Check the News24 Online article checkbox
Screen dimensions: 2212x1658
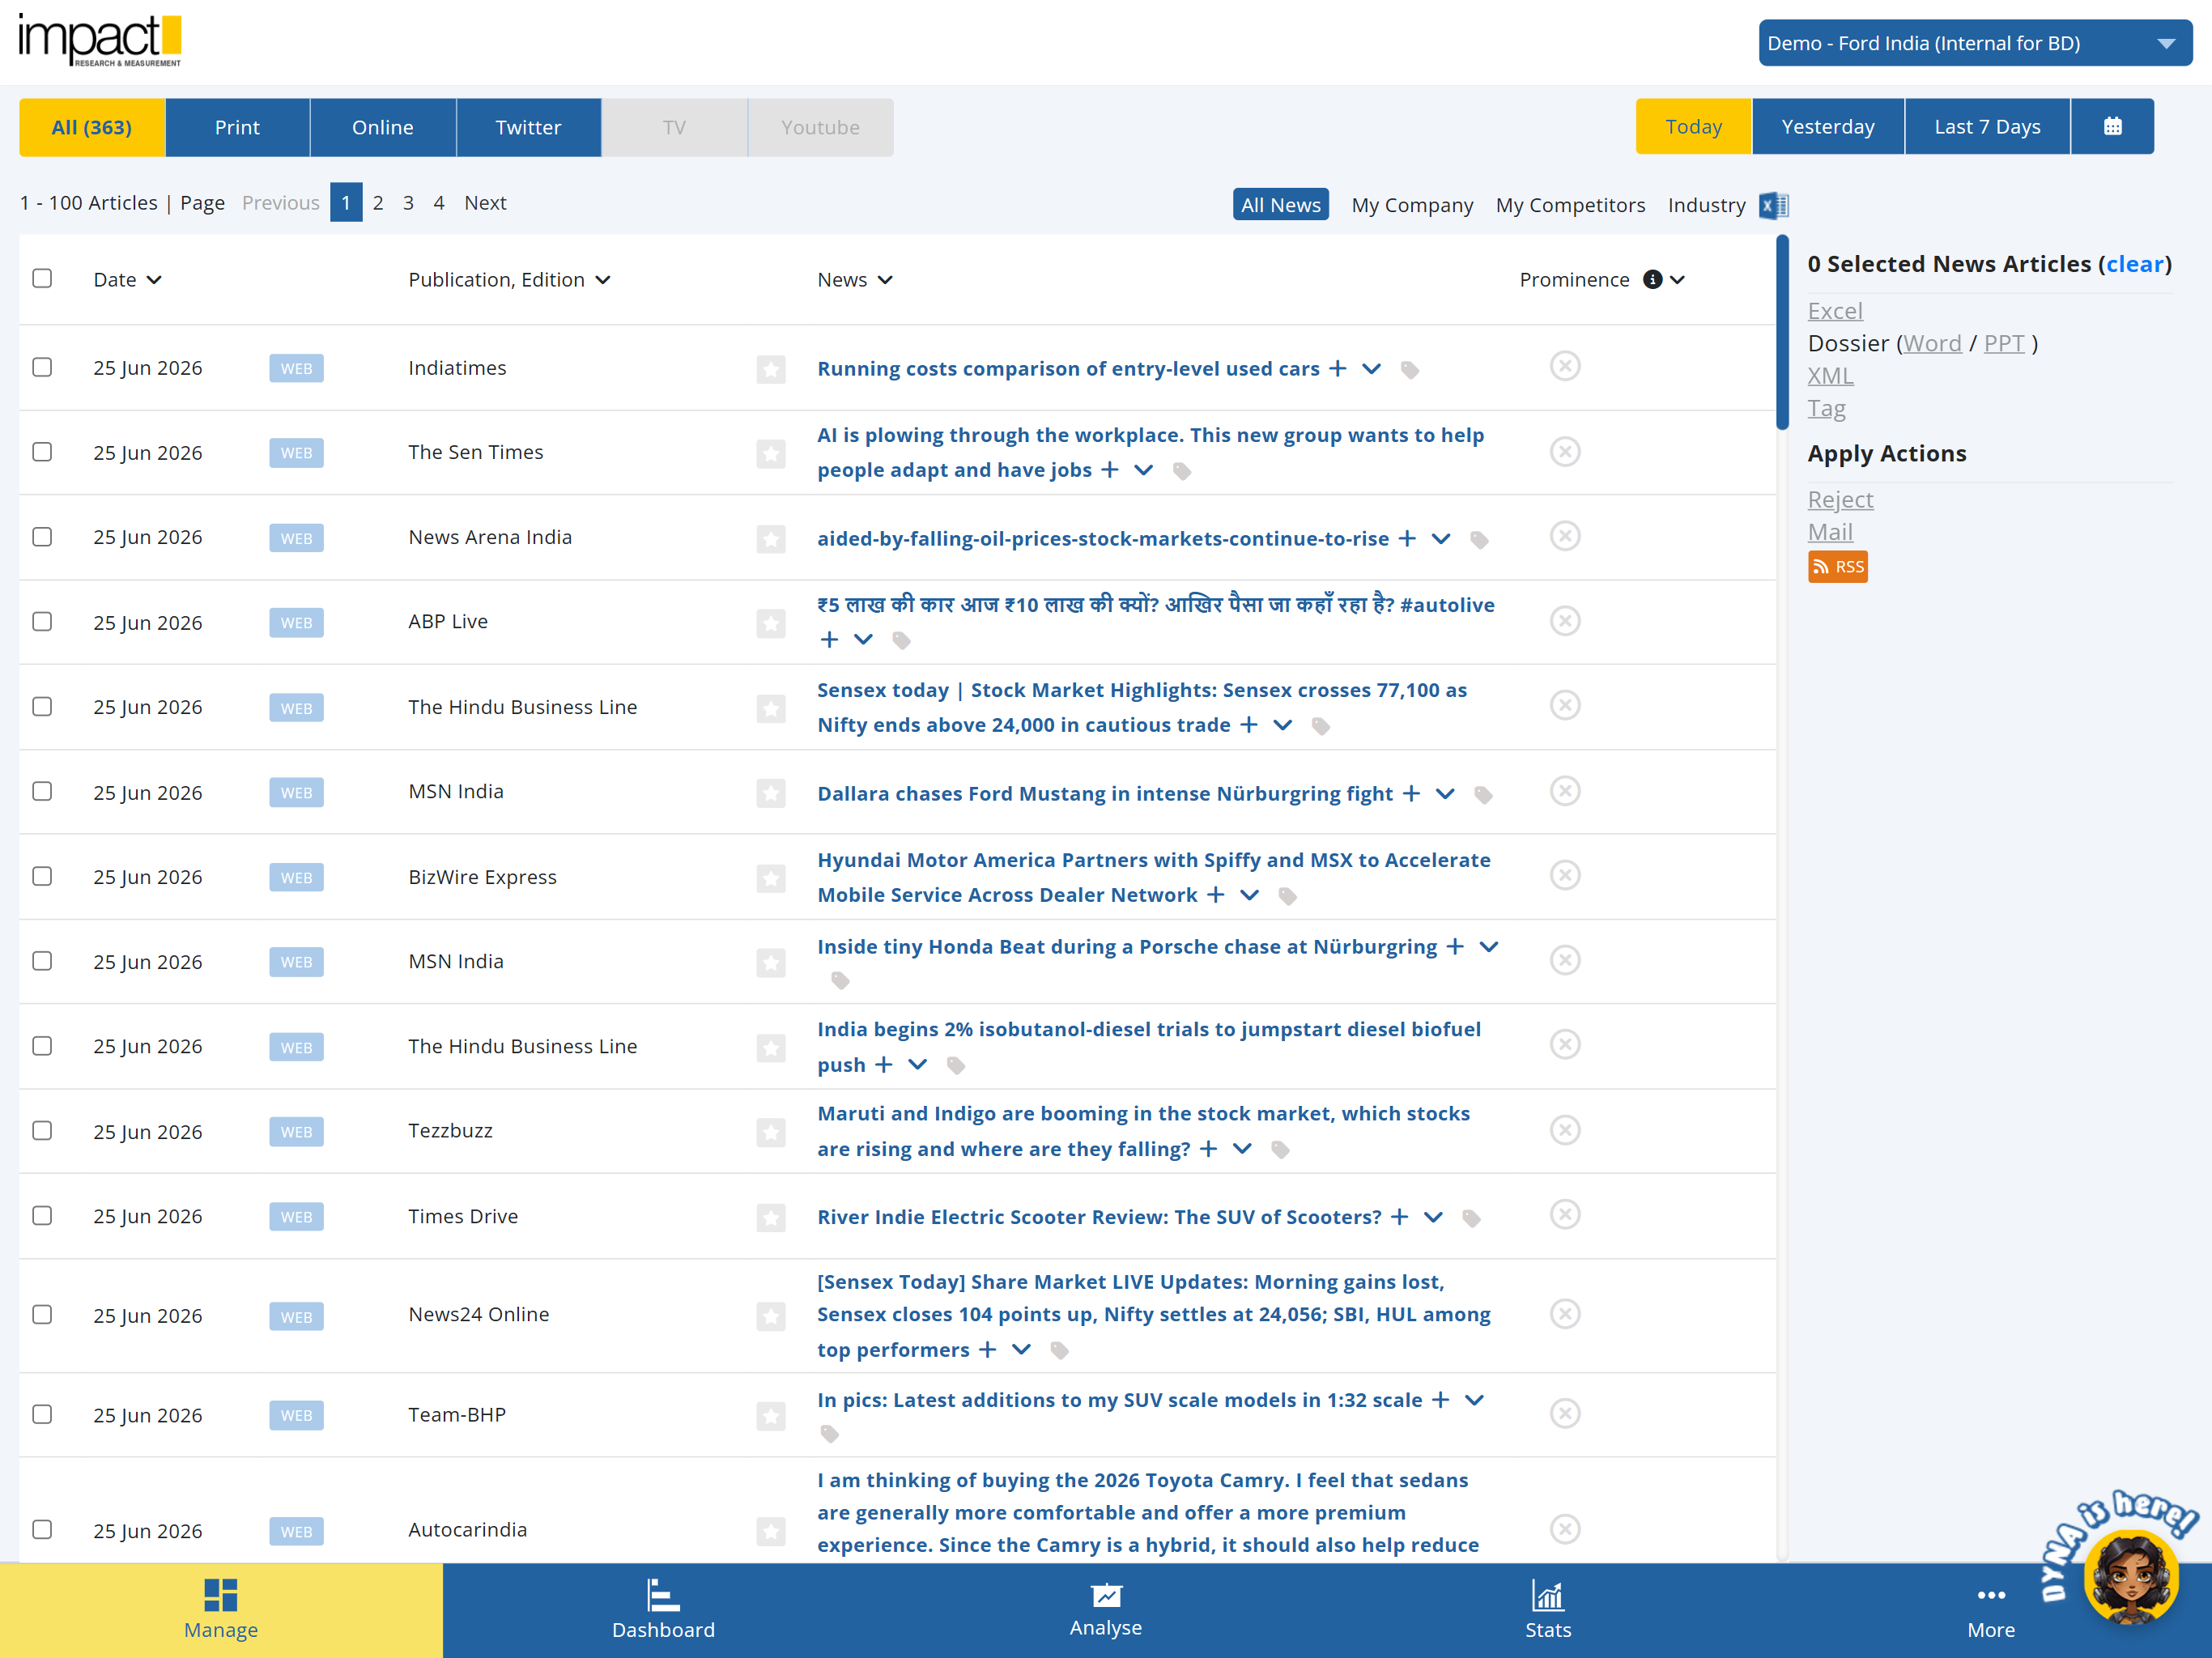click(x=42, y=1315)
